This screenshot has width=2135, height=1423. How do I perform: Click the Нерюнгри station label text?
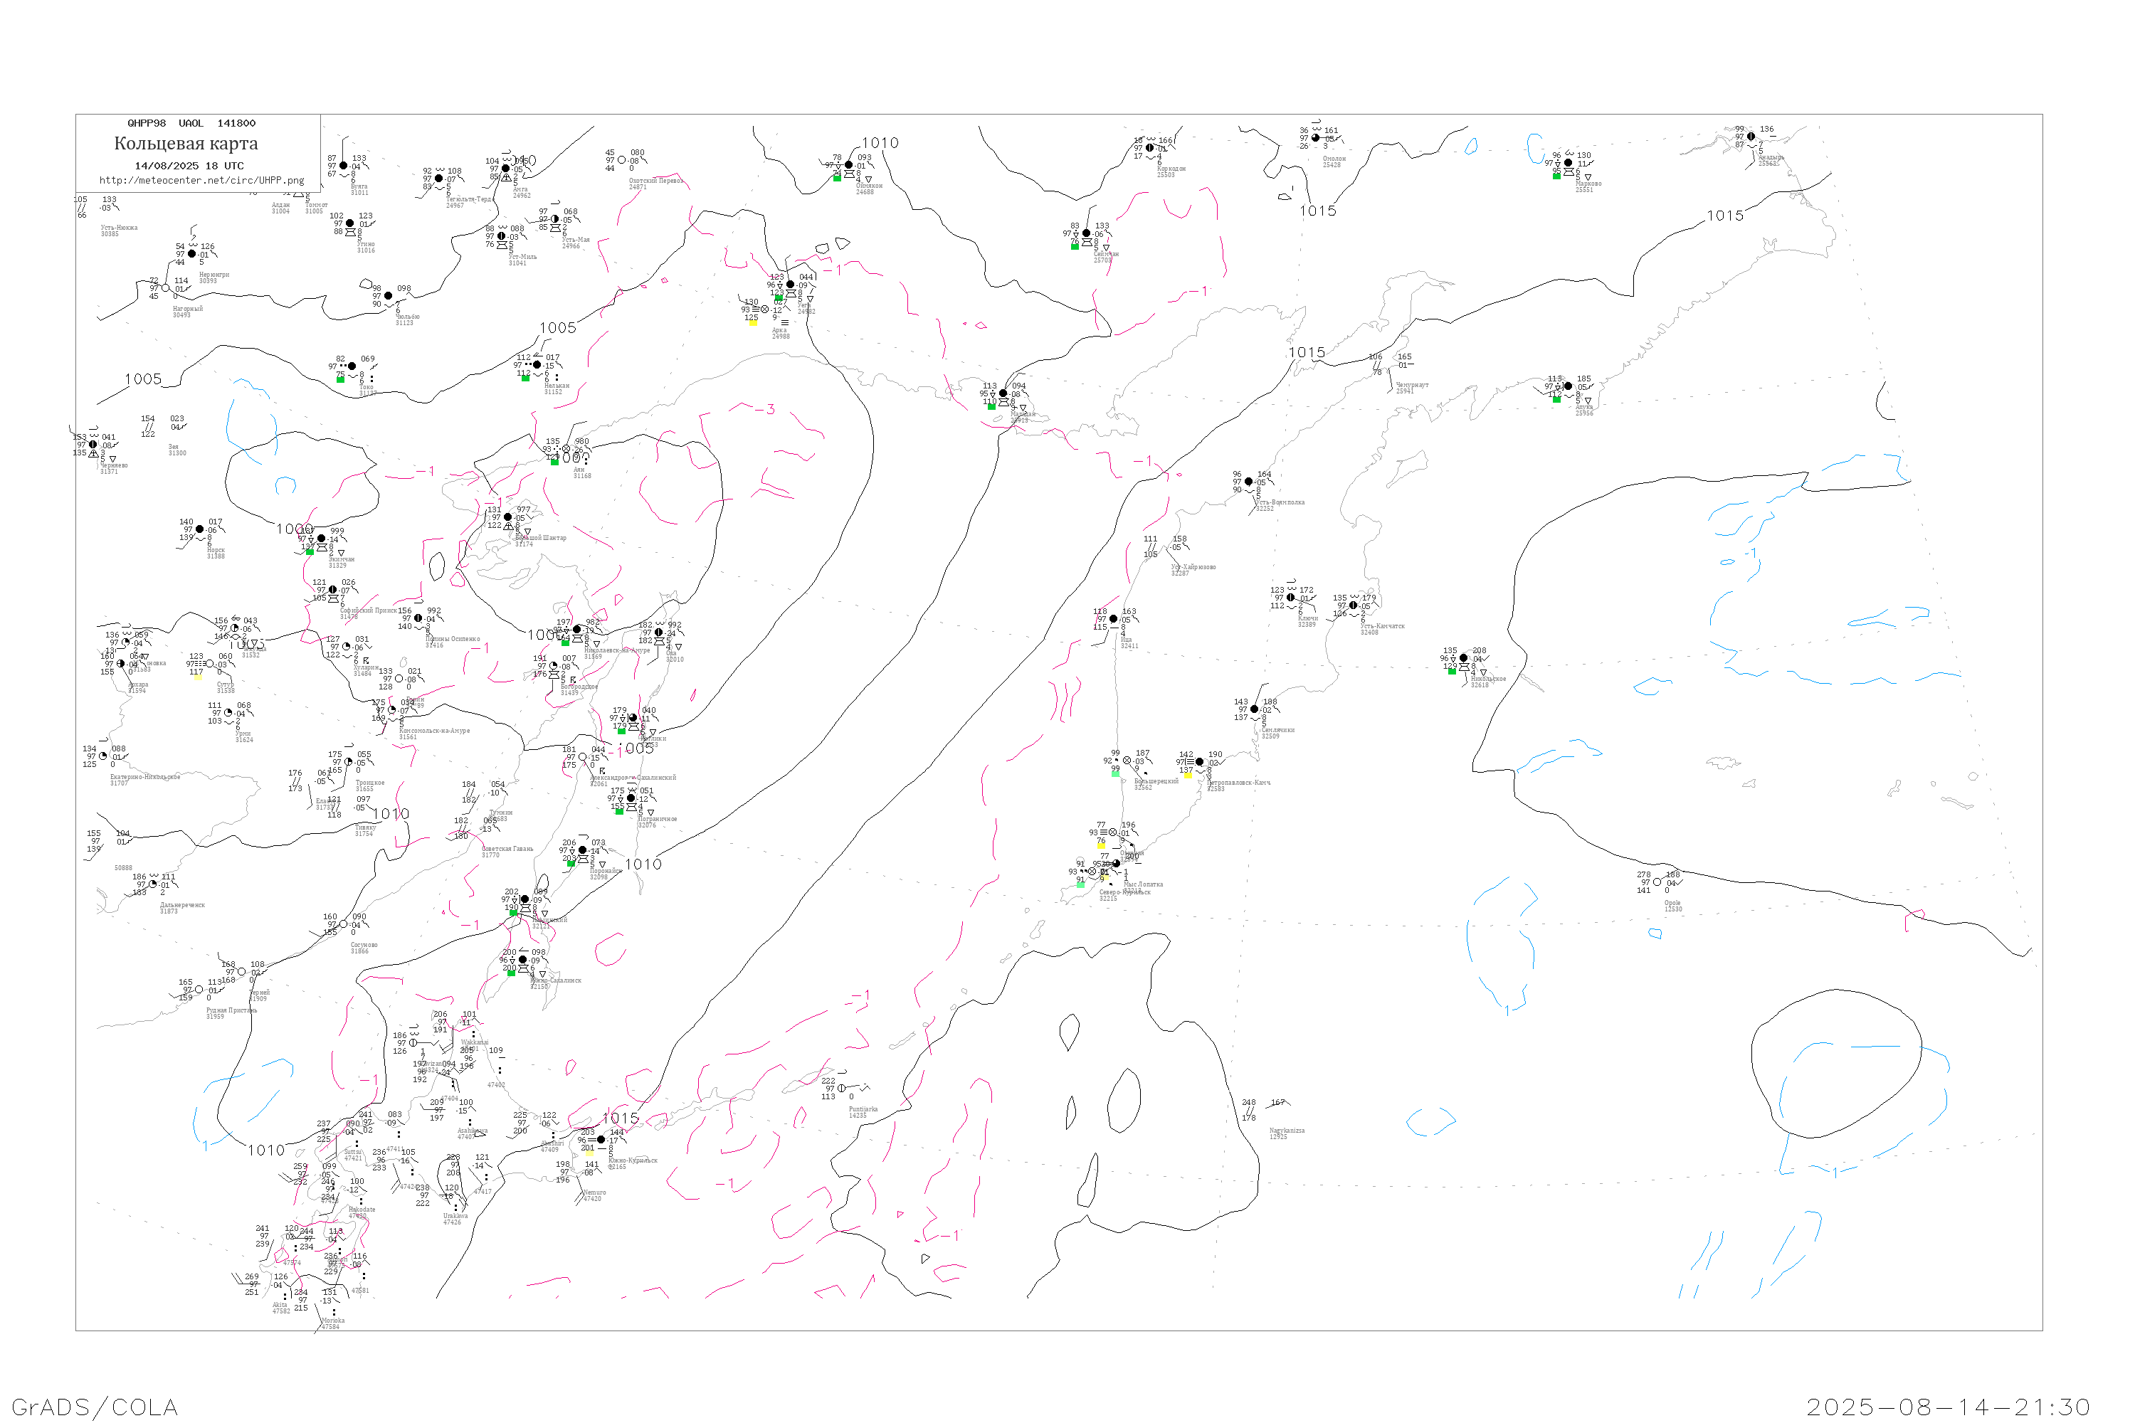[214, 275]
